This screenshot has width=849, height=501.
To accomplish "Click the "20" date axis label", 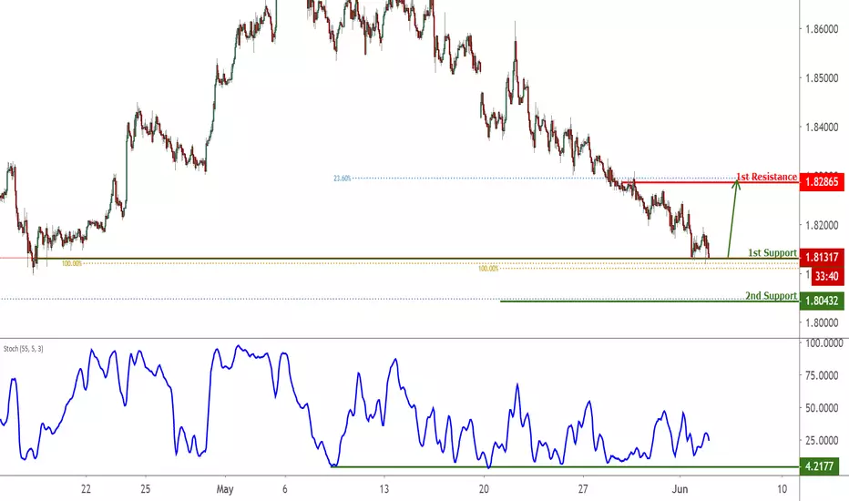I will pyautogui.click(x=484, y=489).
